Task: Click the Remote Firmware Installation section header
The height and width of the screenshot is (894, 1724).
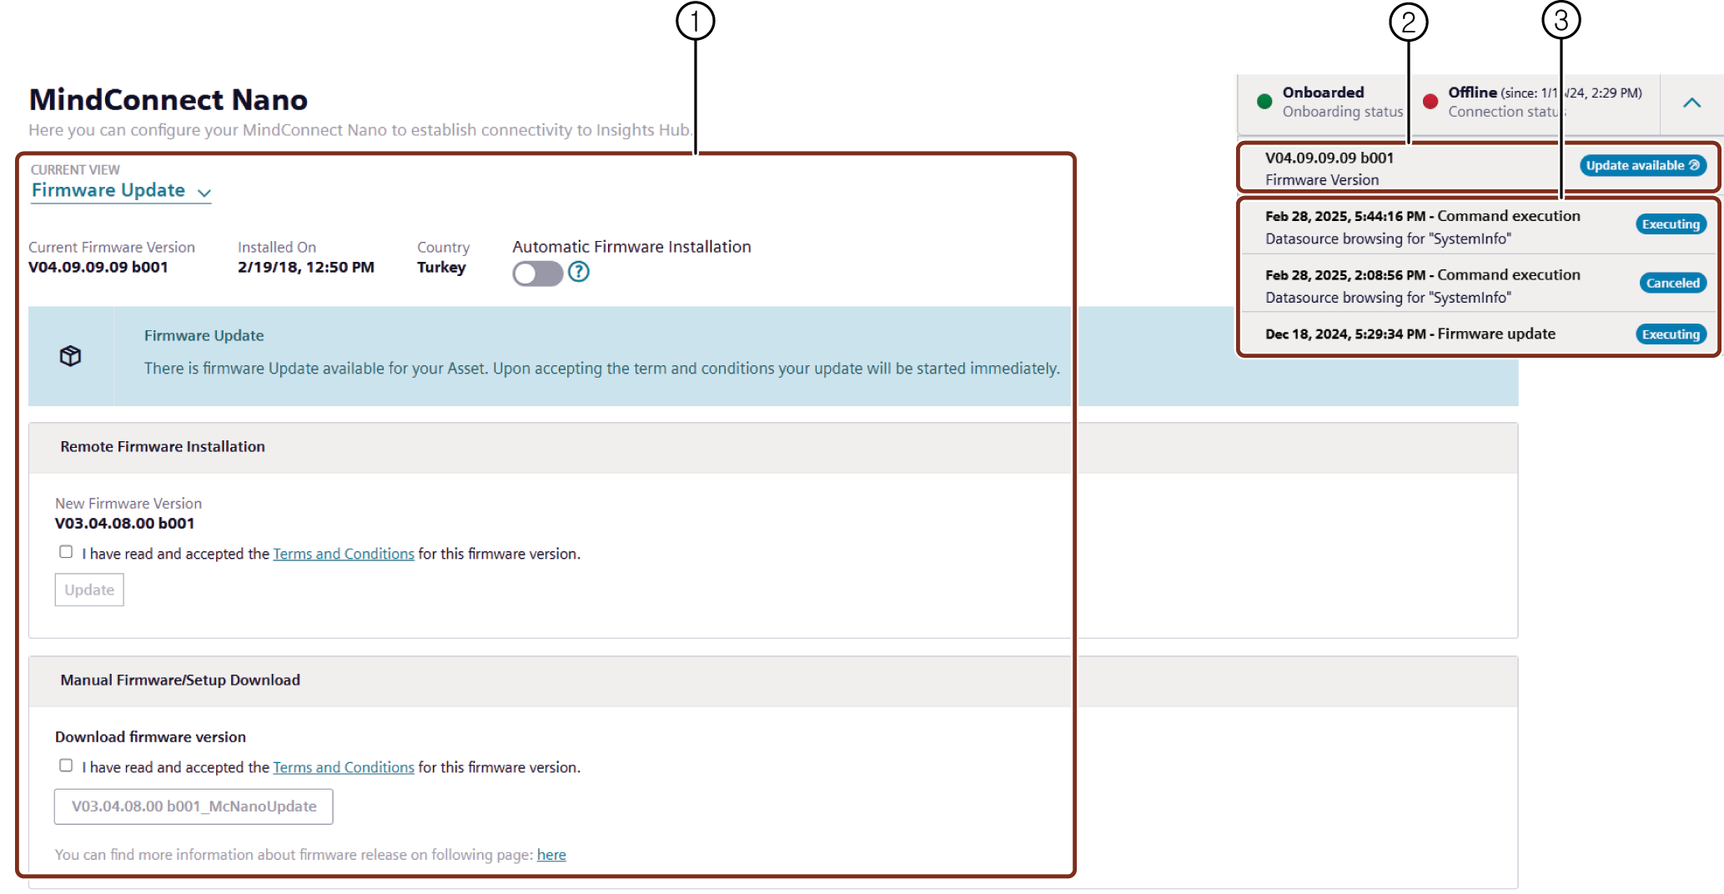Action: click(773, 448)
